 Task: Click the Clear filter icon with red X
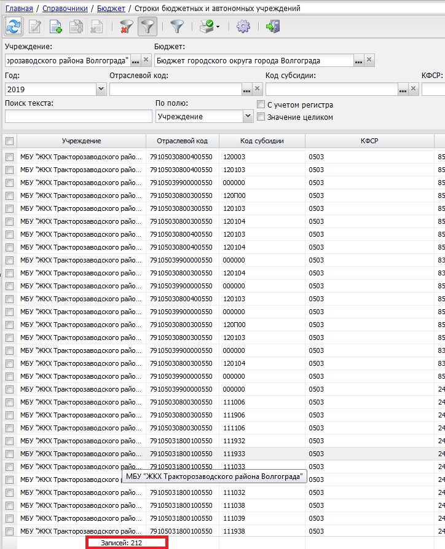[x=127, y=26]
